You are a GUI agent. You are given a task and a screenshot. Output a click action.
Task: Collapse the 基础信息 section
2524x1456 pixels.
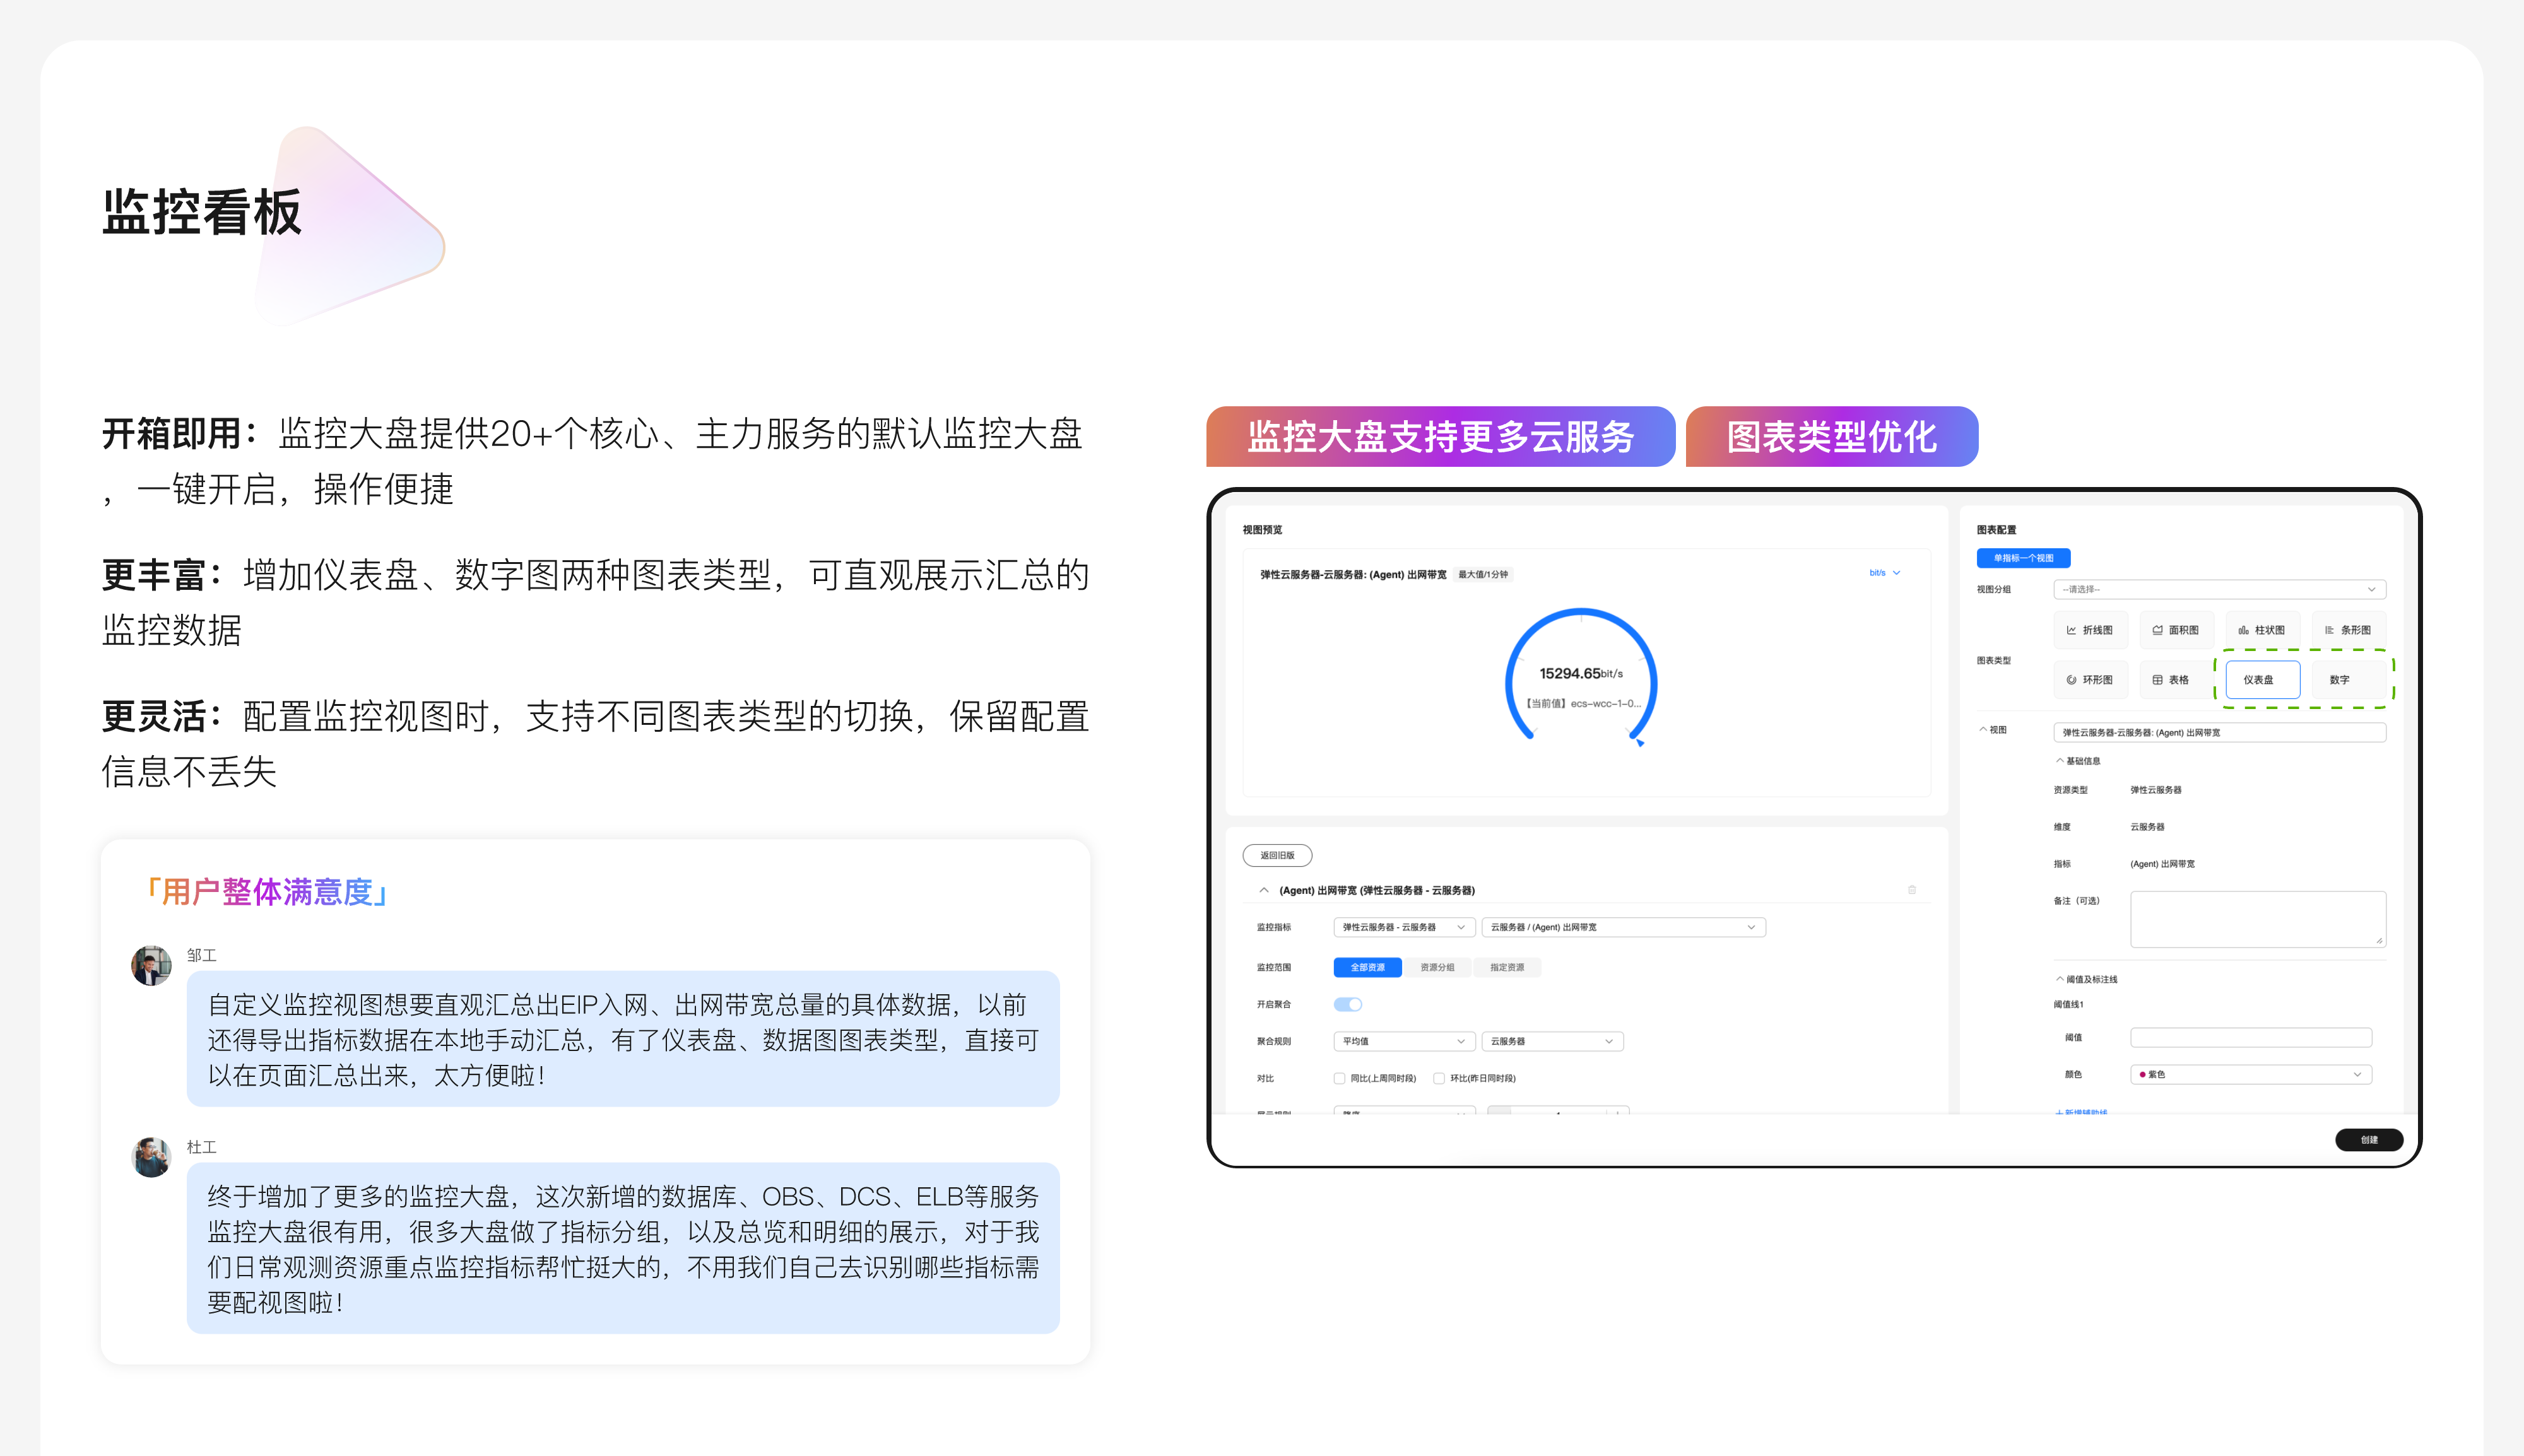[x=2060, y=761]
